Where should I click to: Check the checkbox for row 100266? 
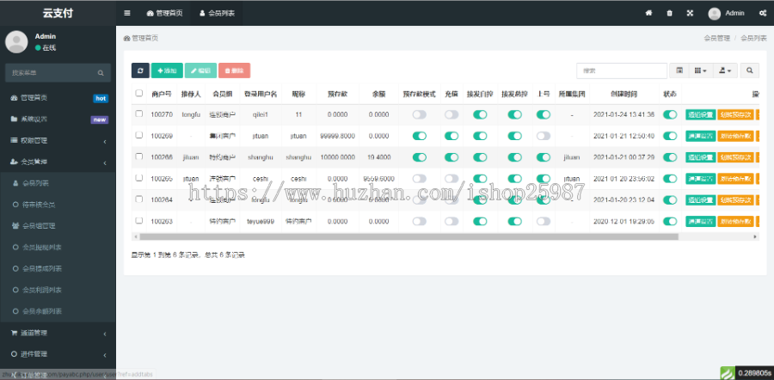pyautogui.click(x=139, y=156)
